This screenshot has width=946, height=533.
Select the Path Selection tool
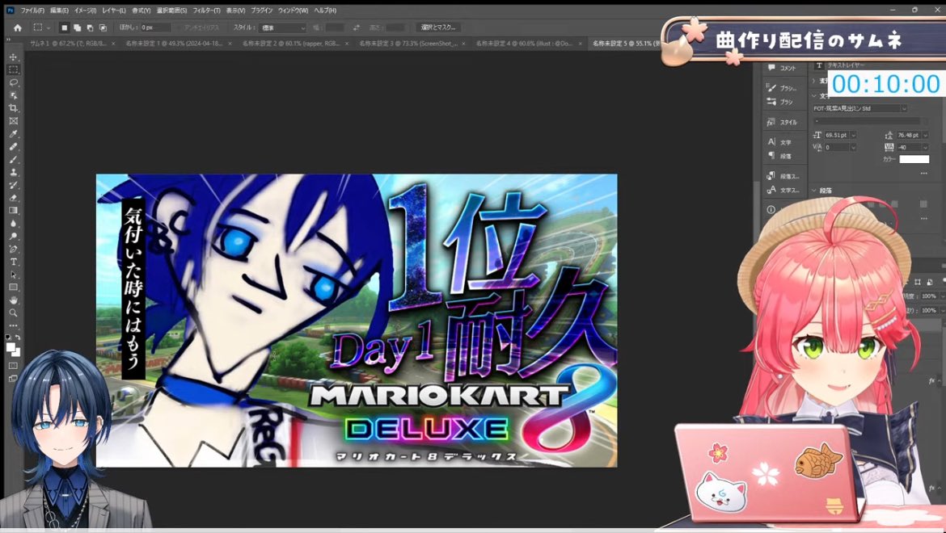click(x=13, y=275)
